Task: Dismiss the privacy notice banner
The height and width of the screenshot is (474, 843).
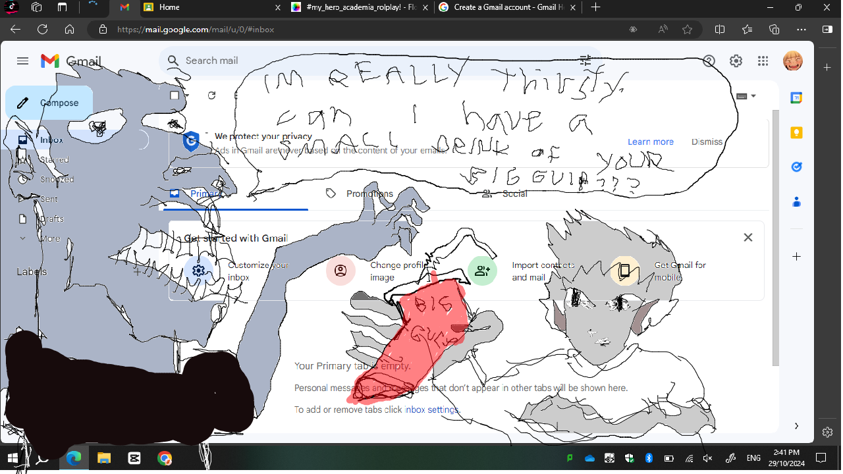Action: tap(707, 142)
